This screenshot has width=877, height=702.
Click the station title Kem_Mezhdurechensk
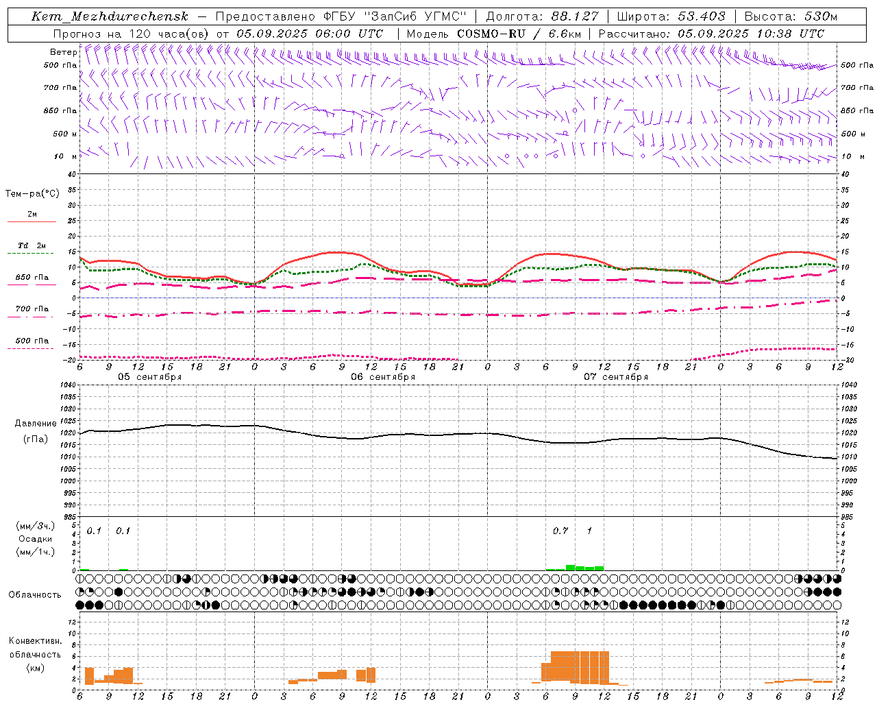pyautogui.click(x=110, y=16)
